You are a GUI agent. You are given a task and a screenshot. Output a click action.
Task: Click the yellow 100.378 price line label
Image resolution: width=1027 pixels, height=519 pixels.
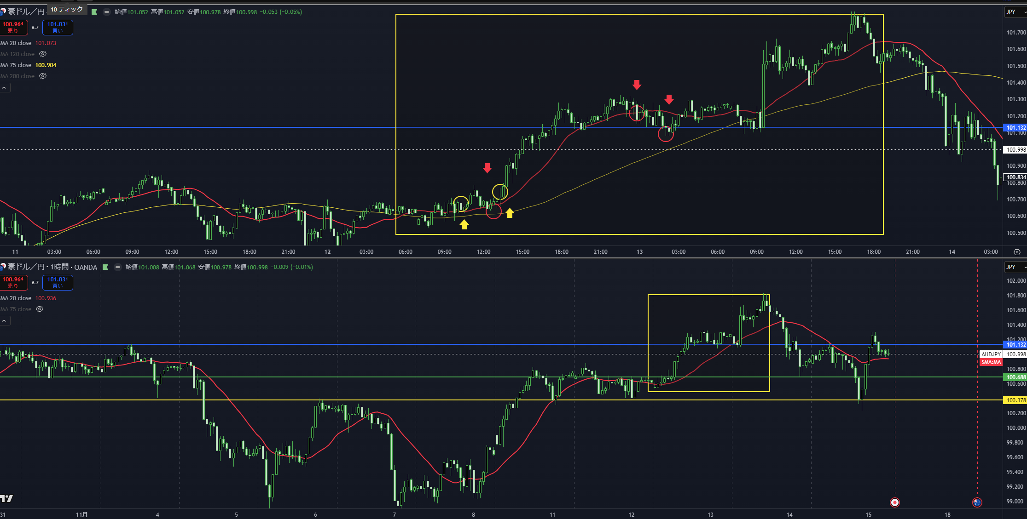pos(1015,400)
